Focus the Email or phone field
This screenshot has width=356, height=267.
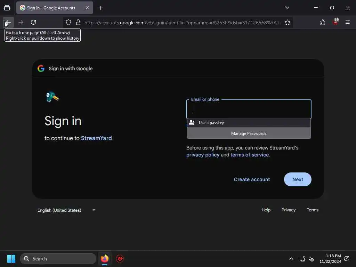(x=249, y=109)
